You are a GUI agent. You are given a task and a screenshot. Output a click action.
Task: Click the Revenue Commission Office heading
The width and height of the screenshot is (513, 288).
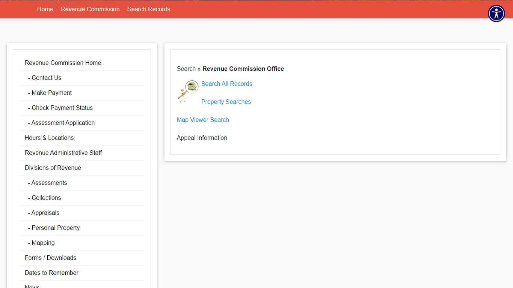(243, 69)
